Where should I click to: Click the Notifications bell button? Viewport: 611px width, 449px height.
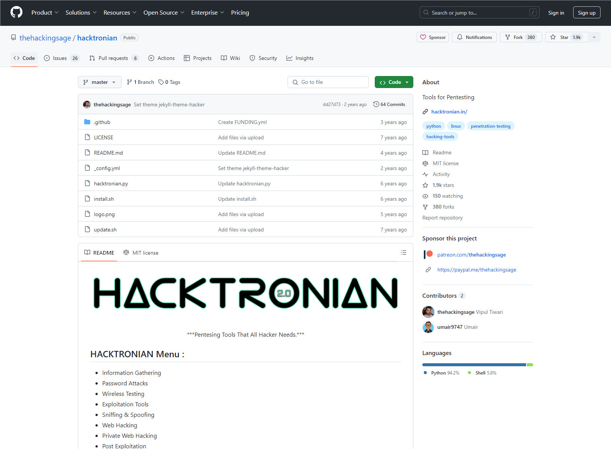click(x=474, y=37)
